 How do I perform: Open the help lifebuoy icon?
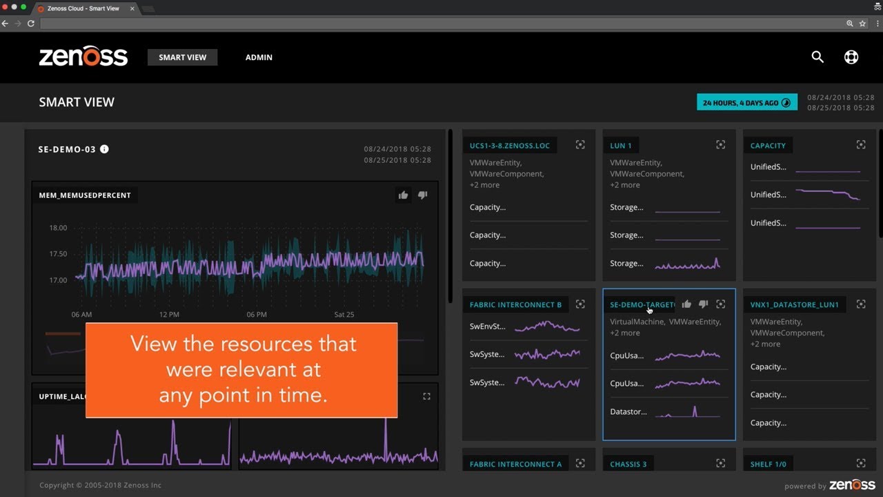(x=851, y=57)
